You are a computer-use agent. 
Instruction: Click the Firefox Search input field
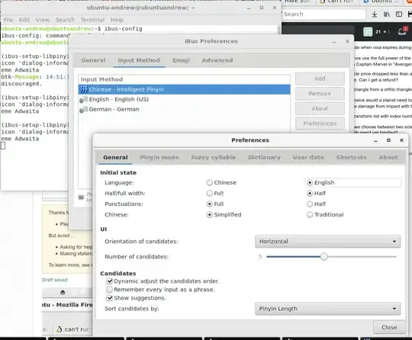[323, 14]
